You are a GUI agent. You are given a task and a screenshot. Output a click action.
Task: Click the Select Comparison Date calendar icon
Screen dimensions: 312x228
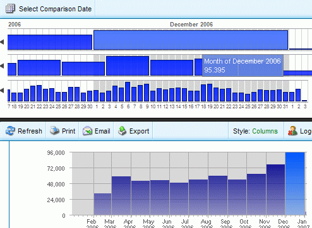pos(10,9)
